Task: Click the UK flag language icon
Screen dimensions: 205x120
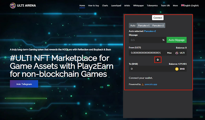Action: click(x=183, y=5)
